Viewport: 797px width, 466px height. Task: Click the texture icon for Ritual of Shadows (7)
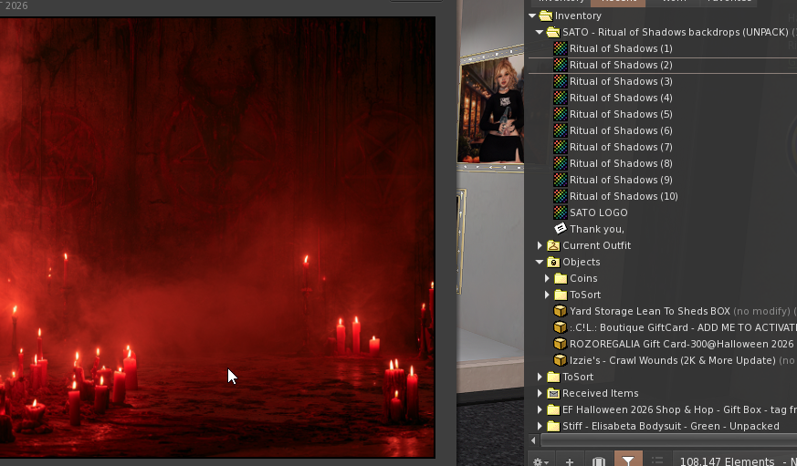coord(561,147)
